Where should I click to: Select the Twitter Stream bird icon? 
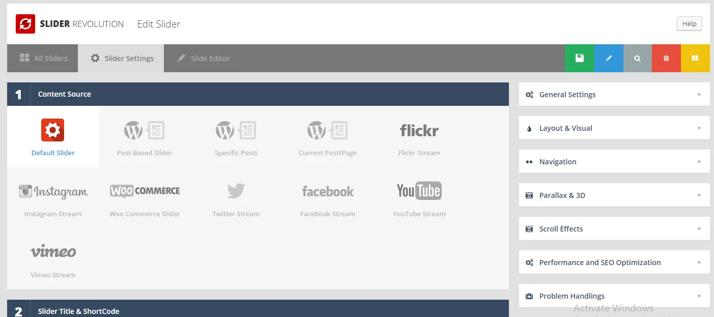[236, 191]
